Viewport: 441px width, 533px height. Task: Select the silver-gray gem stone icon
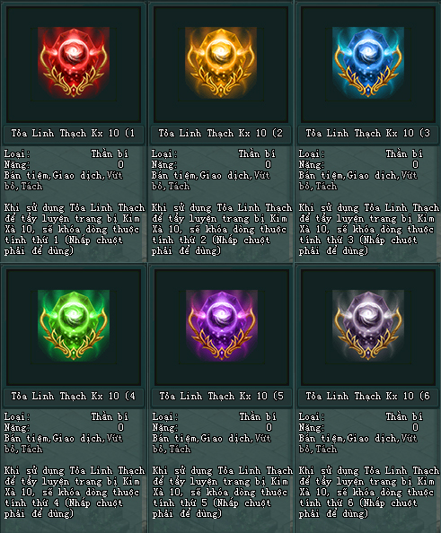[x=368, y=326]
